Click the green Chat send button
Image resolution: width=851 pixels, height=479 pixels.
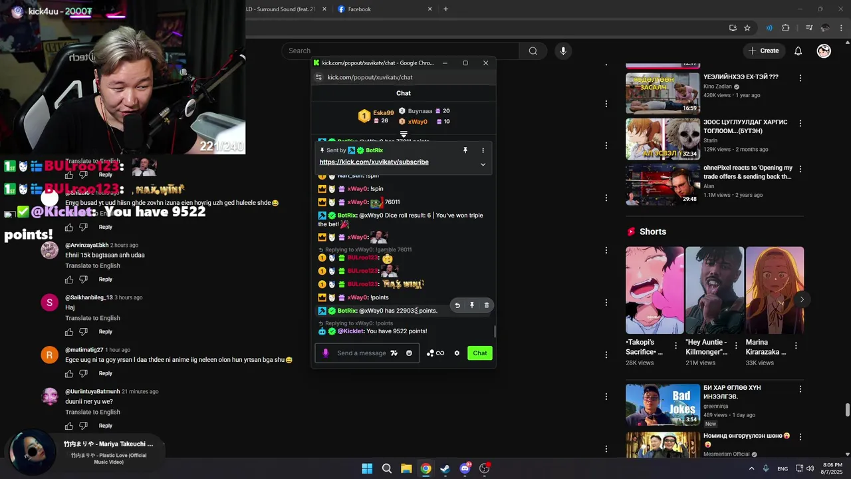(480, 353)
